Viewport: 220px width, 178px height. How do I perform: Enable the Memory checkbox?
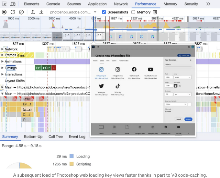pos(133,12)
